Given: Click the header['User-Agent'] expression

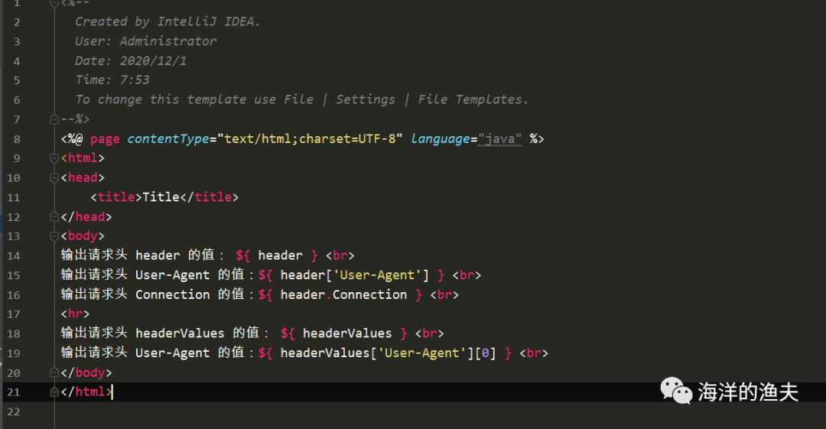Looking at the screenshot, I should click(355, 275).
